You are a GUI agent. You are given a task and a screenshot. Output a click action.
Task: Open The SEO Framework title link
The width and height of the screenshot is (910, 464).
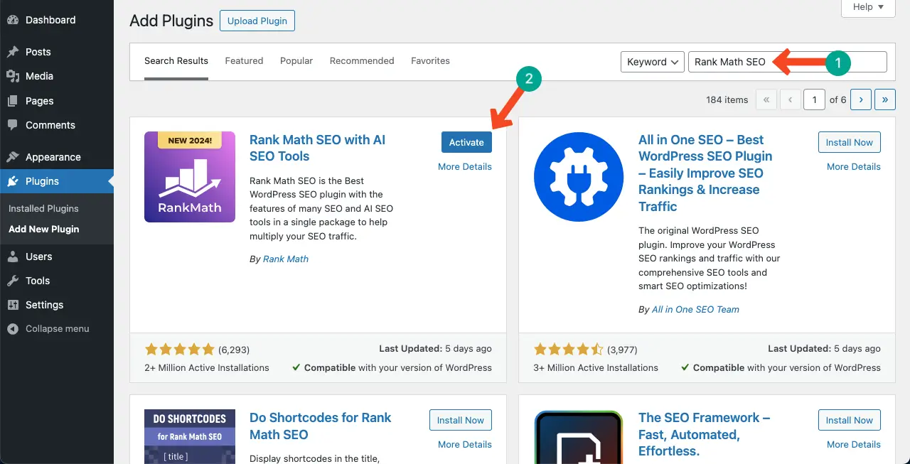pos(704,434)
